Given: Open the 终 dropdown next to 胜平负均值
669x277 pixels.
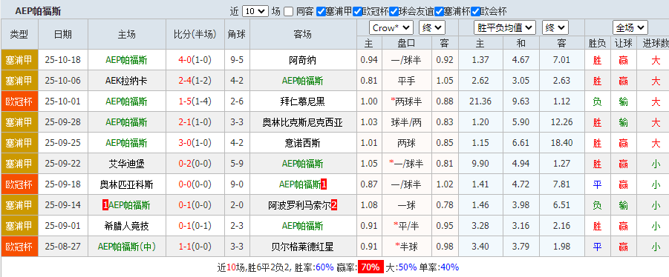Looking at the screenshot, I should tap(555, 28).
